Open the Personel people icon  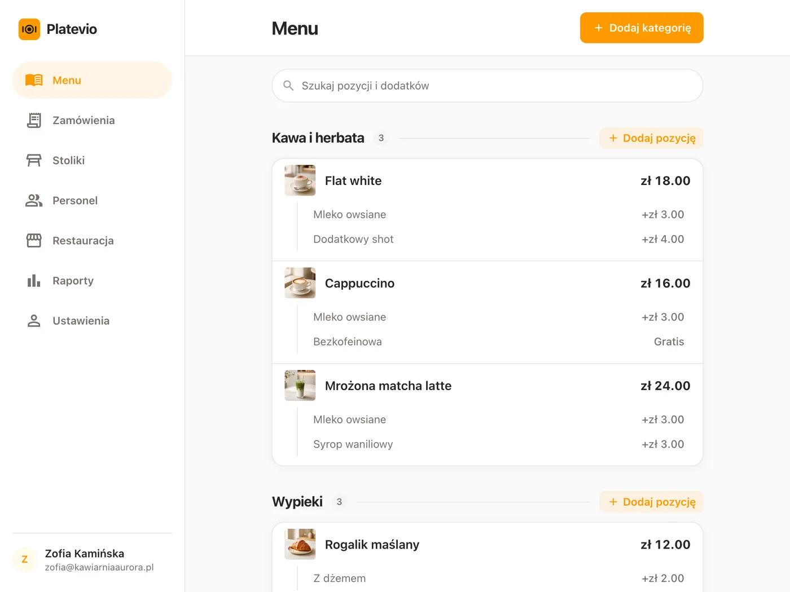coord(34,200)
